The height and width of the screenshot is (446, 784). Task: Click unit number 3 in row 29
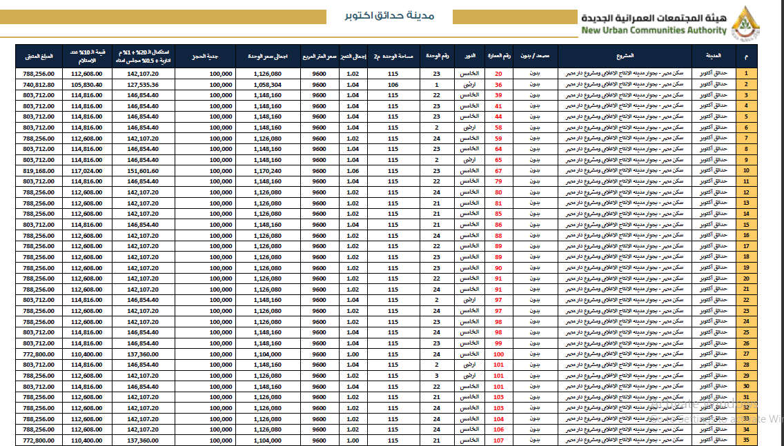click(437, 376)
